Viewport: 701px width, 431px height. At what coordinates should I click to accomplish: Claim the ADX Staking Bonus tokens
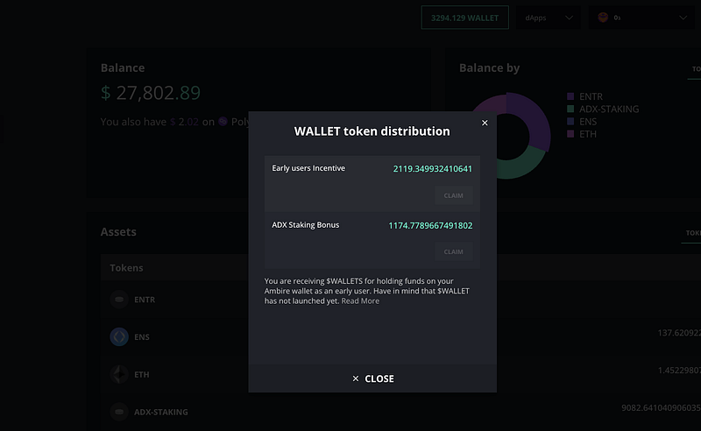(x=453, y=251)
